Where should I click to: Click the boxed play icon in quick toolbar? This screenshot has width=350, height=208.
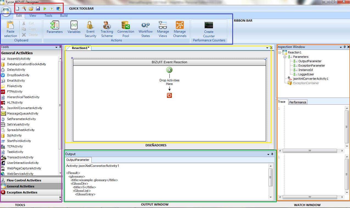pyautogui.click(x=51, y=9)
